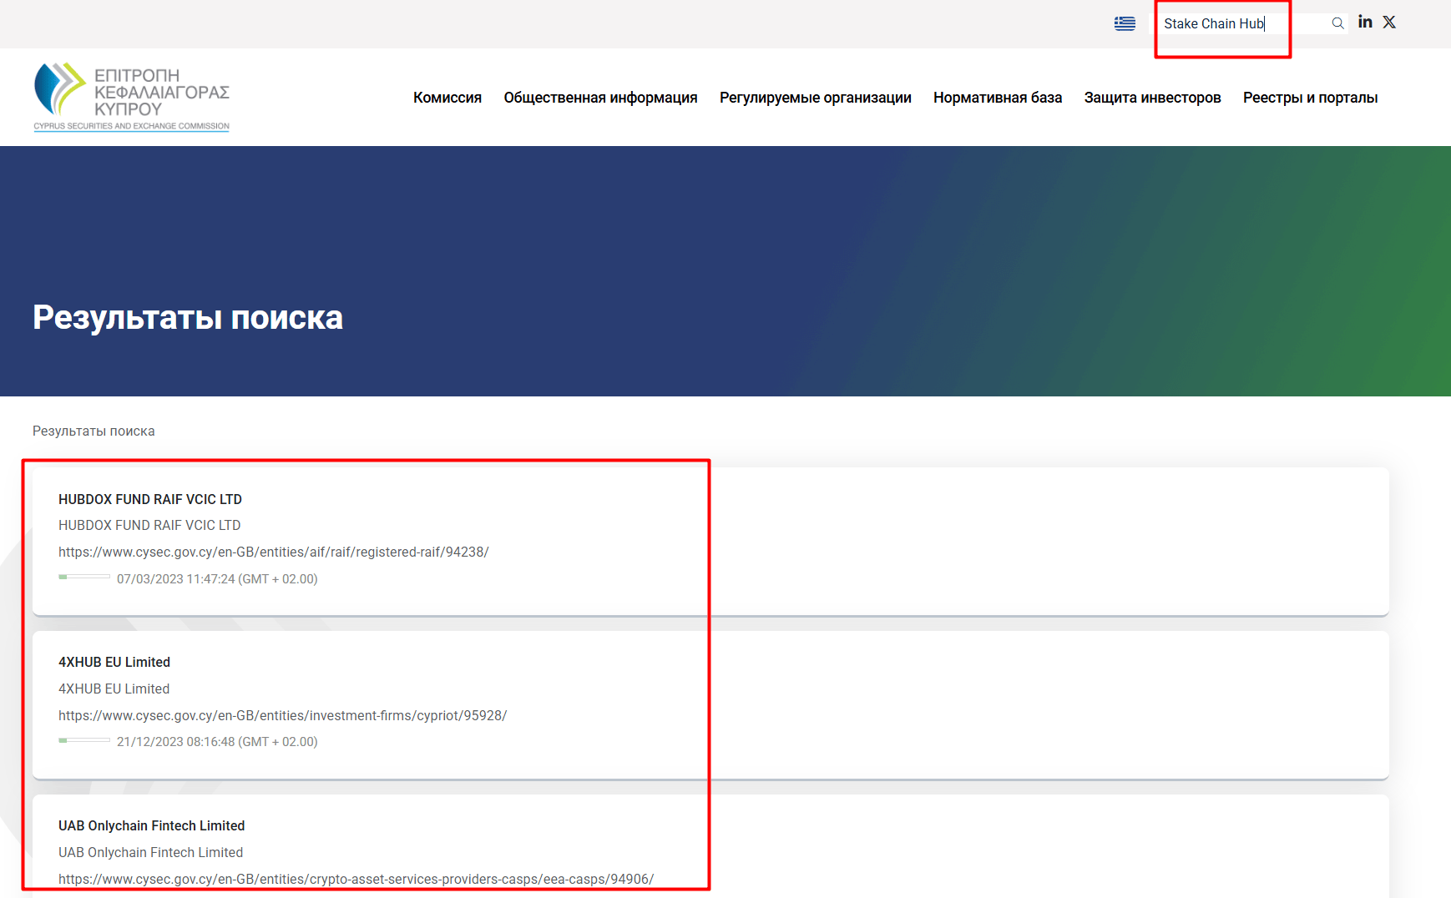1451x898 pixels.
Task: Switch language via the Greek flag icon
Action: click(x=1125, y=23)
